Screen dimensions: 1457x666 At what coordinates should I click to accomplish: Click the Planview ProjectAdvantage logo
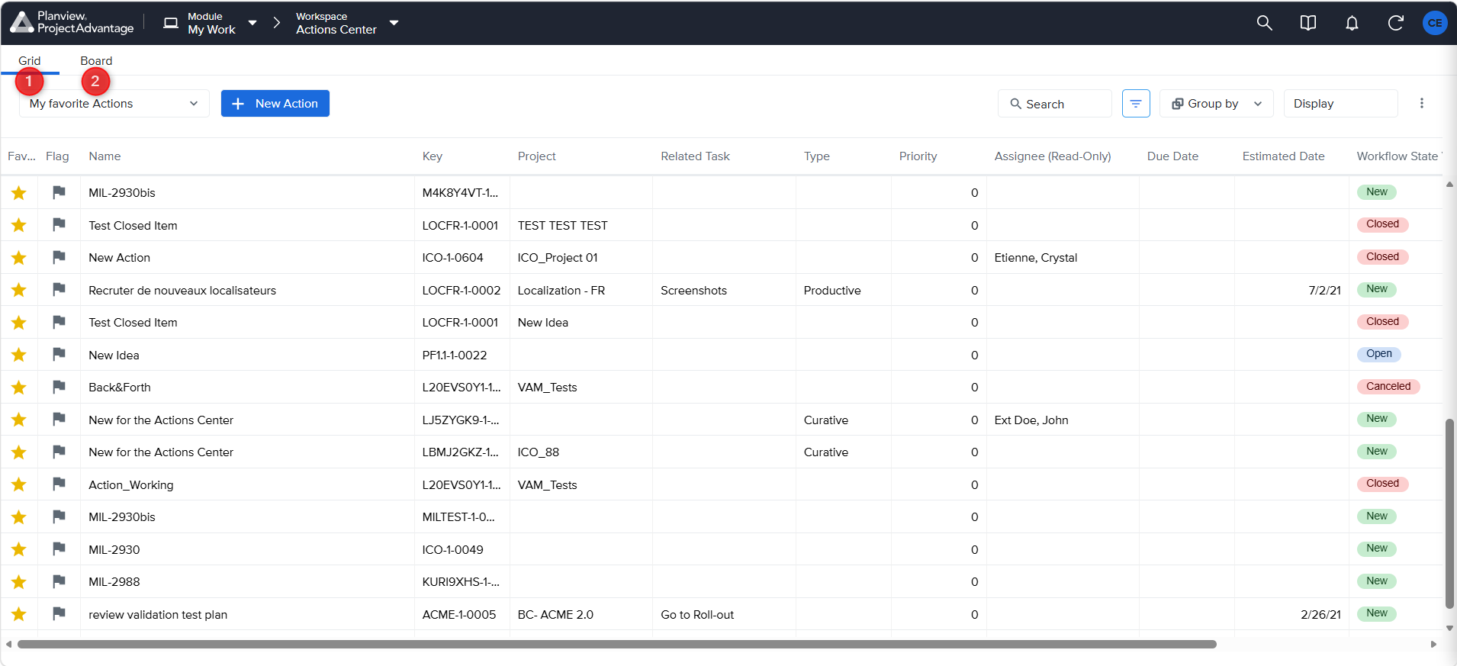pos(72,23)
